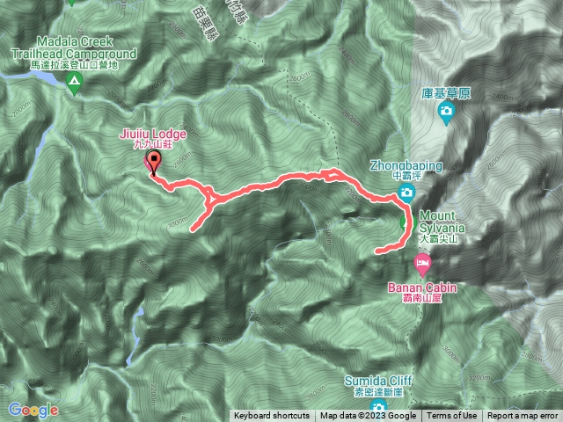This screenshot has width=563, height=422.
Task: Open the Terms of Use link
Action: pyautogui.click(x=451, y=416)
